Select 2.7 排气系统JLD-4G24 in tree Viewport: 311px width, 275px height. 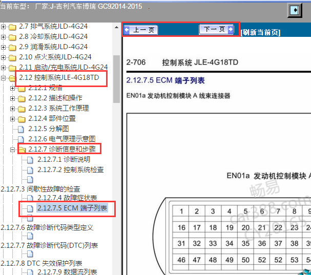(53, 26)
